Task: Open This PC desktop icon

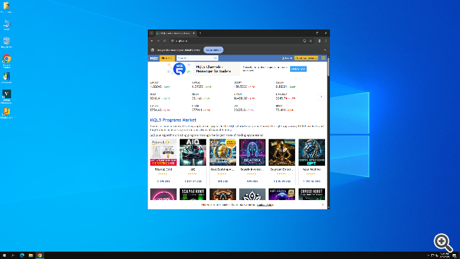Action: 7,25
